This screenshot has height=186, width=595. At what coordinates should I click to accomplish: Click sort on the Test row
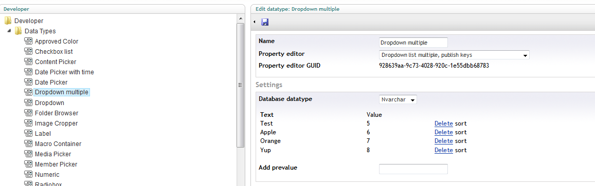[x=461, y=123]
